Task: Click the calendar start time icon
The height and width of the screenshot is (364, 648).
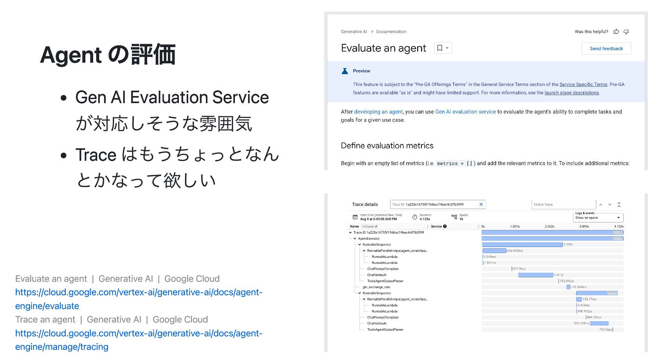Action: 355,217
